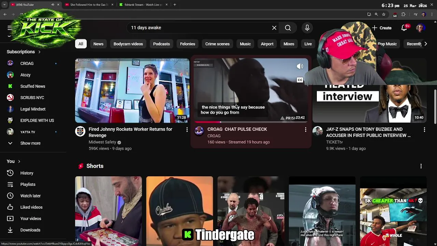Show next filter chips with arrow

pos(425,44)
